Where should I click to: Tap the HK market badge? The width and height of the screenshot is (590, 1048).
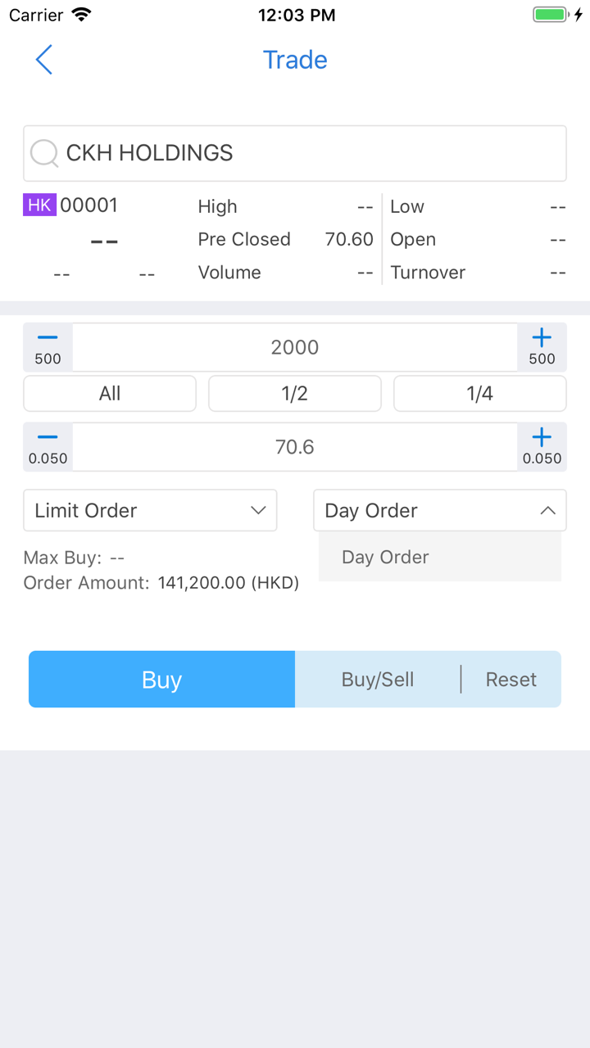click(x=39, y=206)
